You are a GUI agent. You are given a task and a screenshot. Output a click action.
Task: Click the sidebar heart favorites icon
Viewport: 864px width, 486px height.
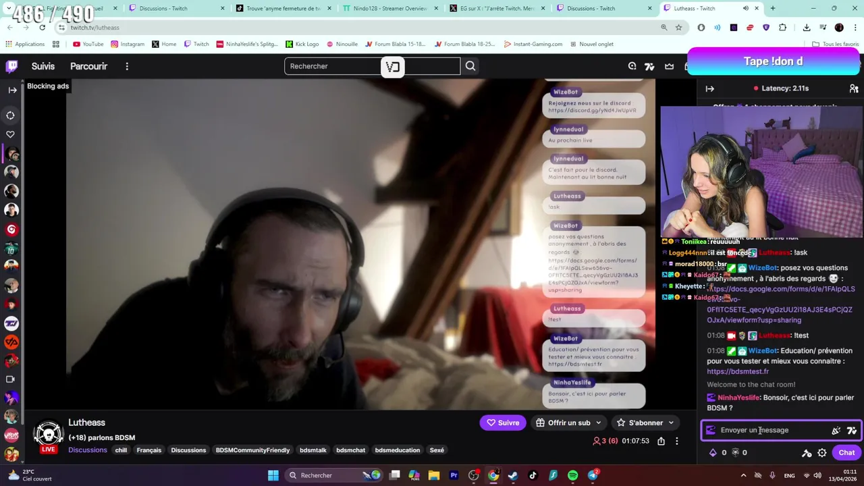(x=11, y=134)
